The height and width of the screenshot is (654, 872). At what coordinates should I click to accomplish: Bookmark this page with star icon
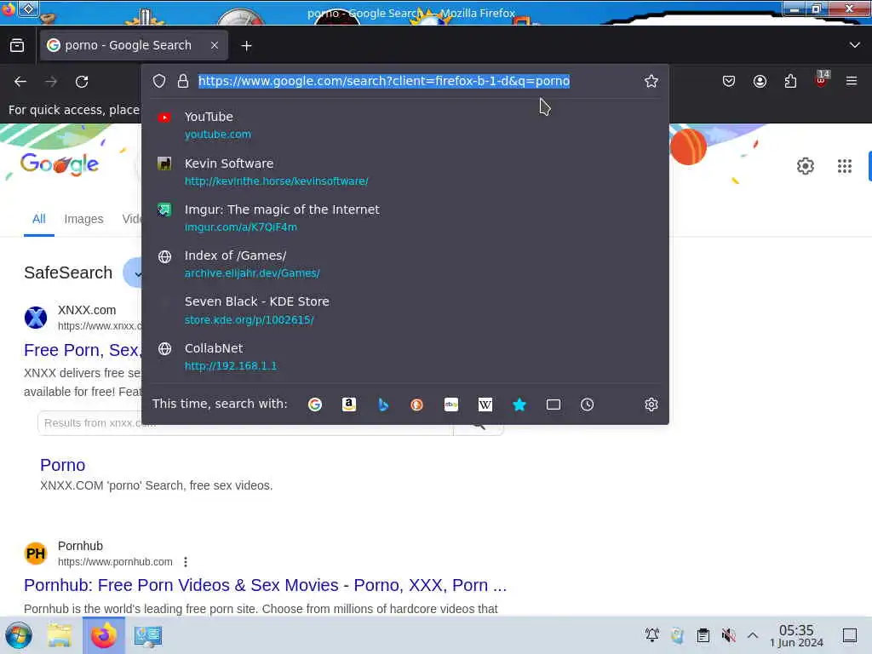click(651, 81)
